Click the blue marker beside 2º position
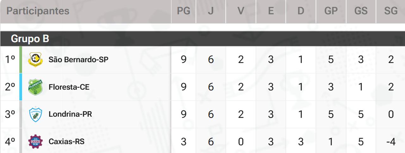This screenshot has height=153, width=405. point(21,87)
